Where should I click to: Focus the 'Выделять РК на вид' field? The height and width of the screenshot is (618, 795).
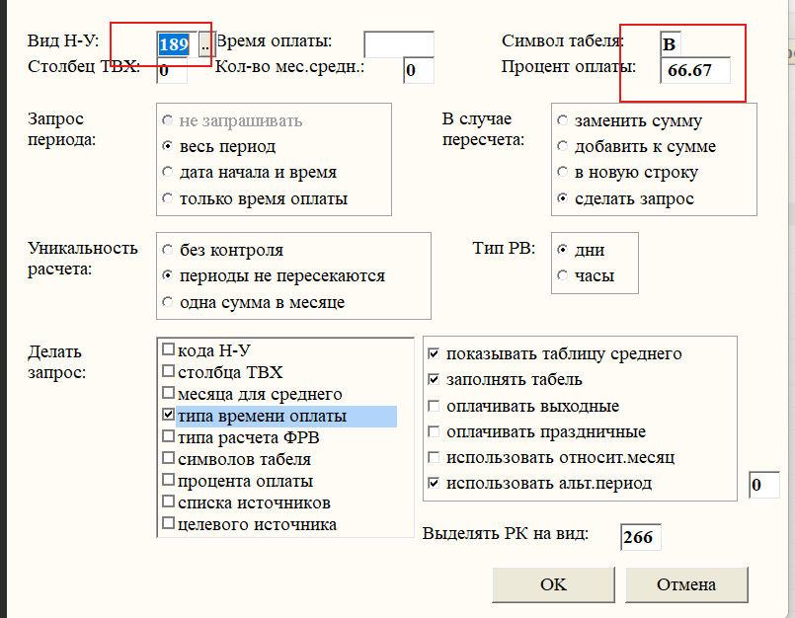640,538
